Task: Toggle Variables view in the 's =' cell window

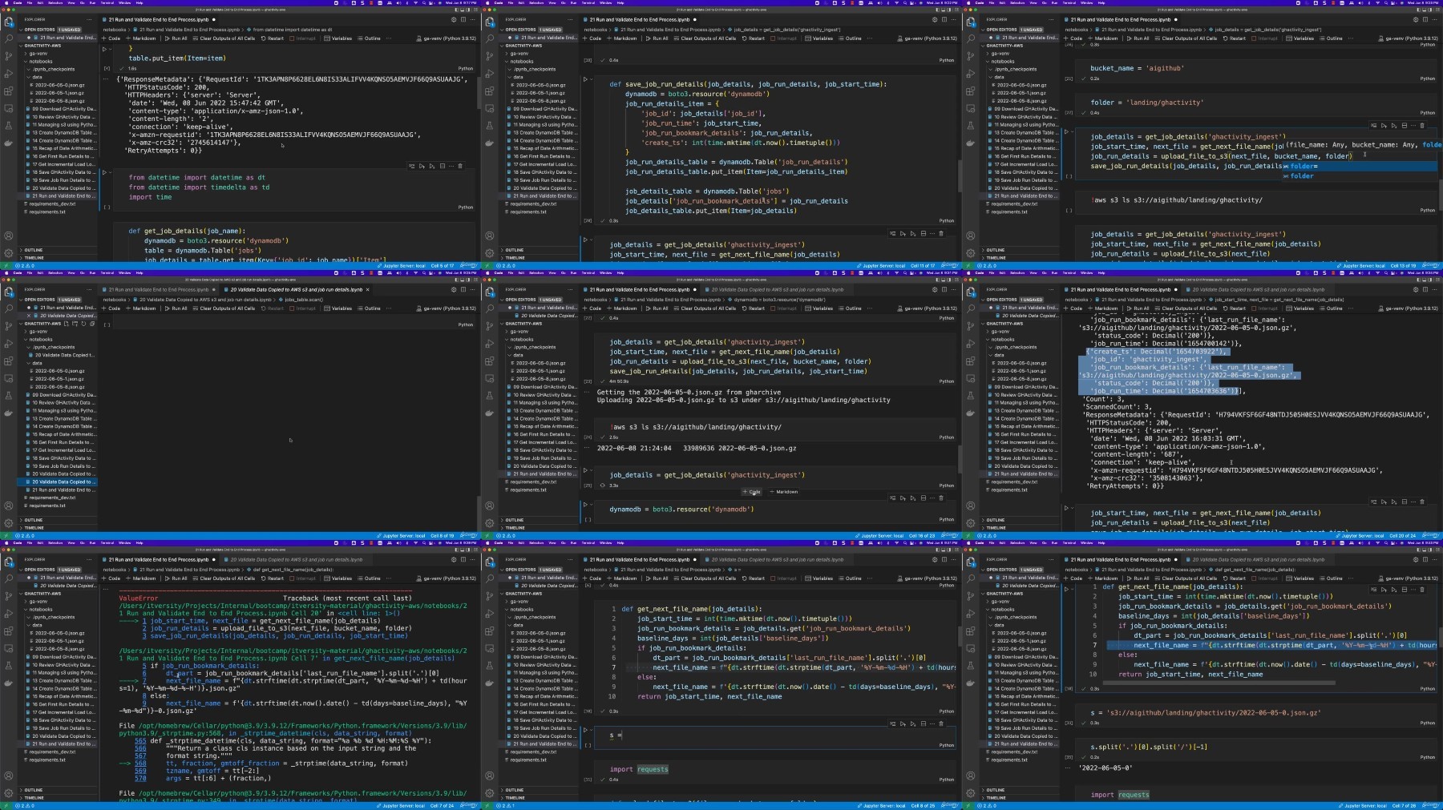Action: 819,578
